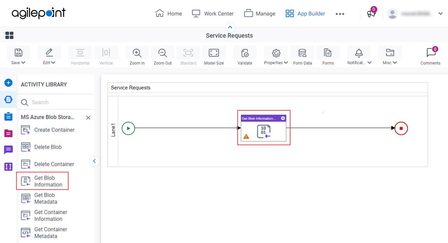This screenshot has width=448, height=243.
Task: Select the green start event node
Action: click(128, 128)
